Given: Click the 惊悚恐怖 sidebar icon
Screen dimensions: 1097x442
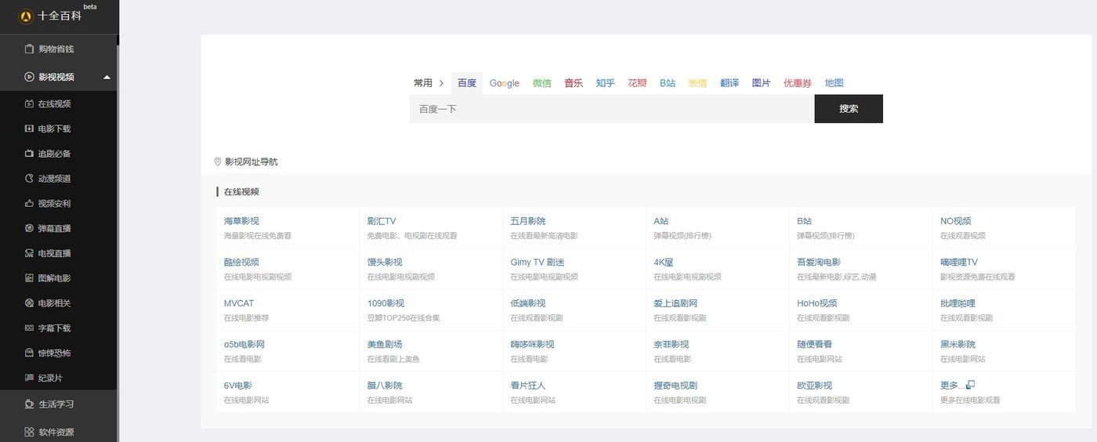Looking at the screenshot, I should [29, 353].
